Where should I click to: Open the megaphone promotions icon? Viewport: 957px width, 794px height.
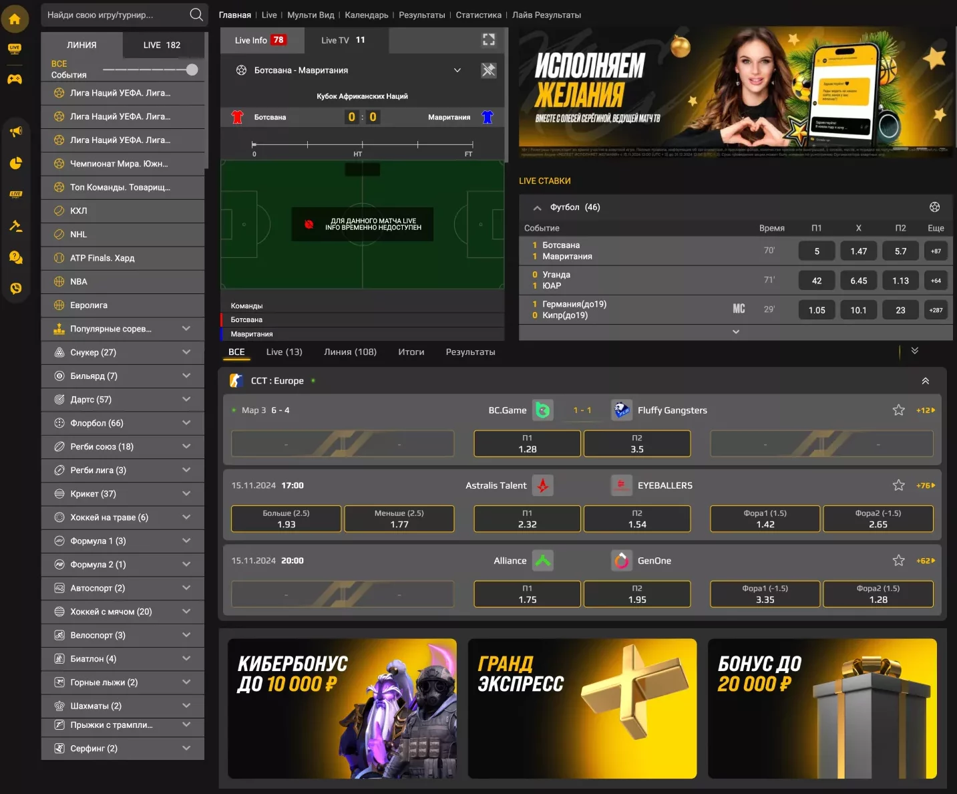tap(16, 132)
